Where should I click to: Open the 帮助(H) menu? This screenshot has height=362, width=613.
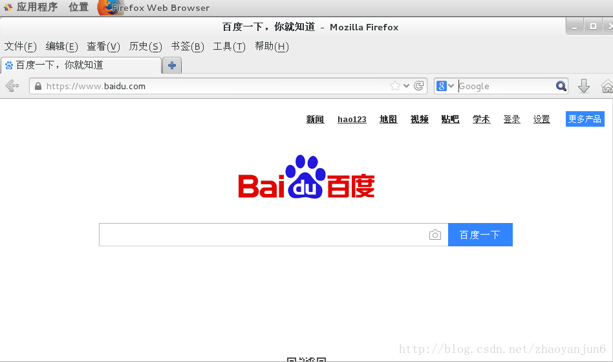coord(272,47)
